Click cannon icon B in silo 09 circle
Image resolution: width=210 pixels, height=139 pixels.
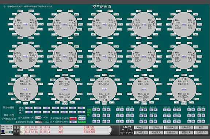click(x=94, y=24)
